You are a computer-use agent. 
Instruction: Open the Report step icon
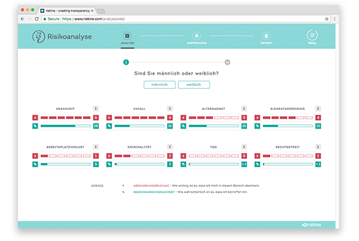(266, 36)
